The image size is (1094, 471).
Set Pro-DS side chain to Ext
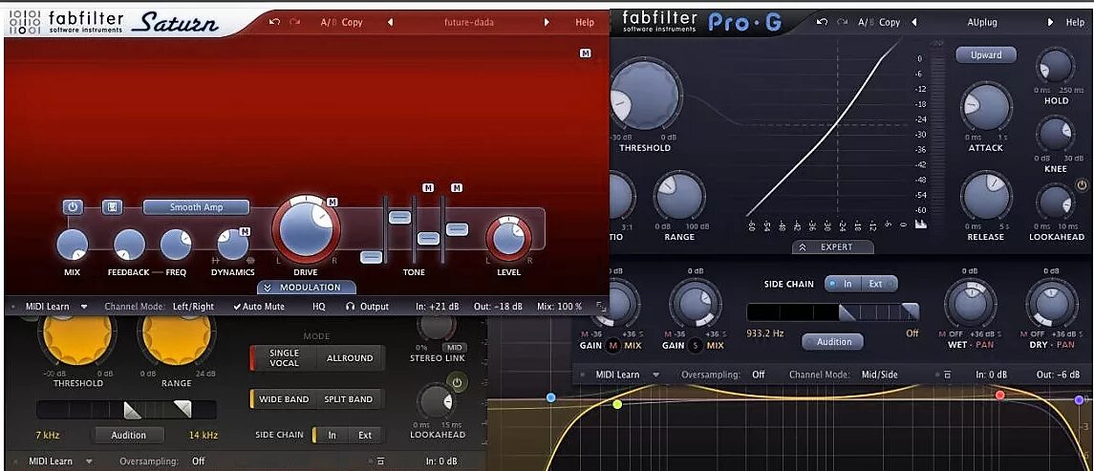pyautogui.click(x=365, y=435)
